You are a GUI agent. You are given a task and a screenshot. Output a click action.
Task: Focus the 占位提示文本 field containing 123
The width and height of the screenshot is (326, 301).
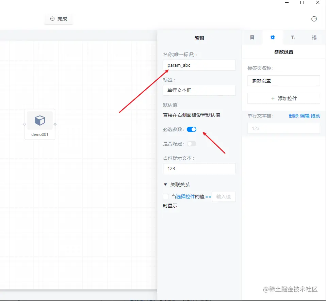(199, 169)
